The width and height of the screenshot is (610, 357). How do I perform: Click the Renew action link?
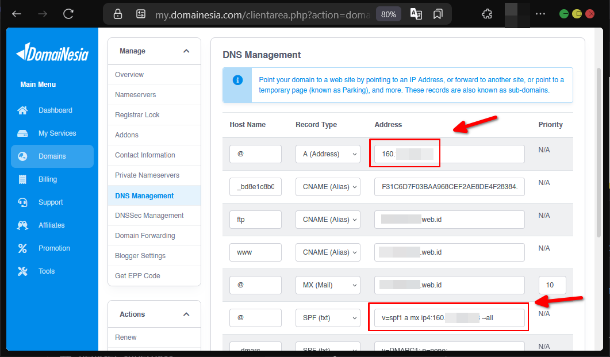125,337
